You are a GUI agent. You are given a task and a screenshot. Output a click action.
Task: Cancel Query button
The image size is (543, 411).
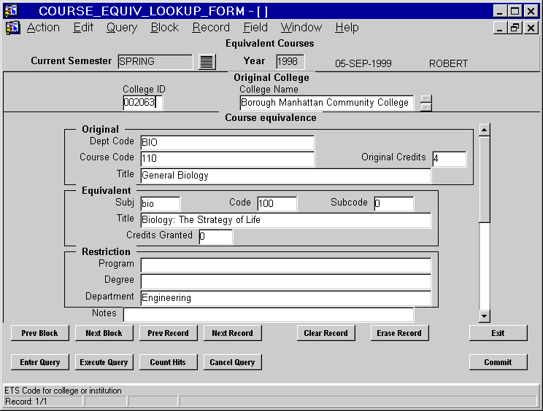[x=232, y=362]
